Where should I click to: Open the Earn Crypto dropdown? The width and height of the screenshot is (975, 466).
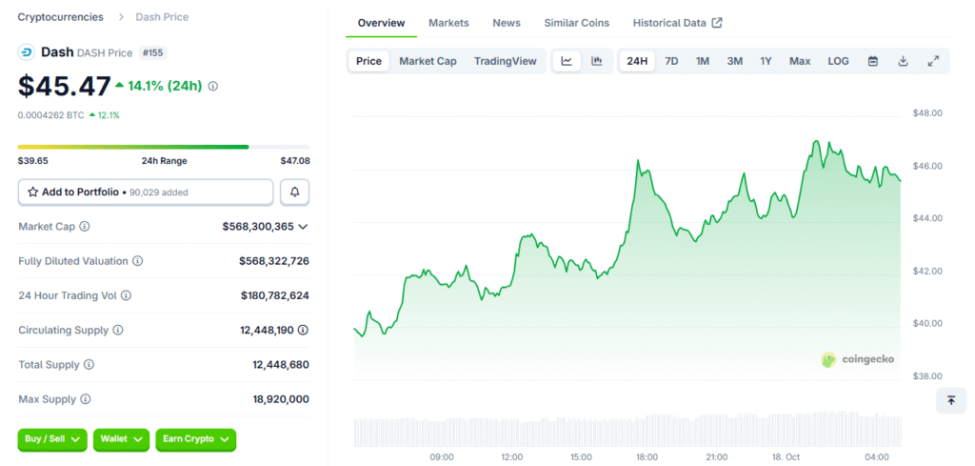tap(196, 439)
